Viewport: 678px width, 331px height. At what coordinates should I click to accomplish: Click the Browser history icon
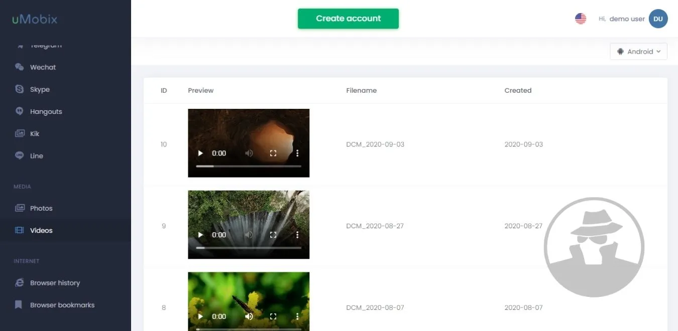click(19, 283)
